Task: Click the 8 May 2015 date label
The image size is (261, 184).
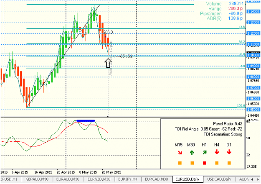Action: 88,172
